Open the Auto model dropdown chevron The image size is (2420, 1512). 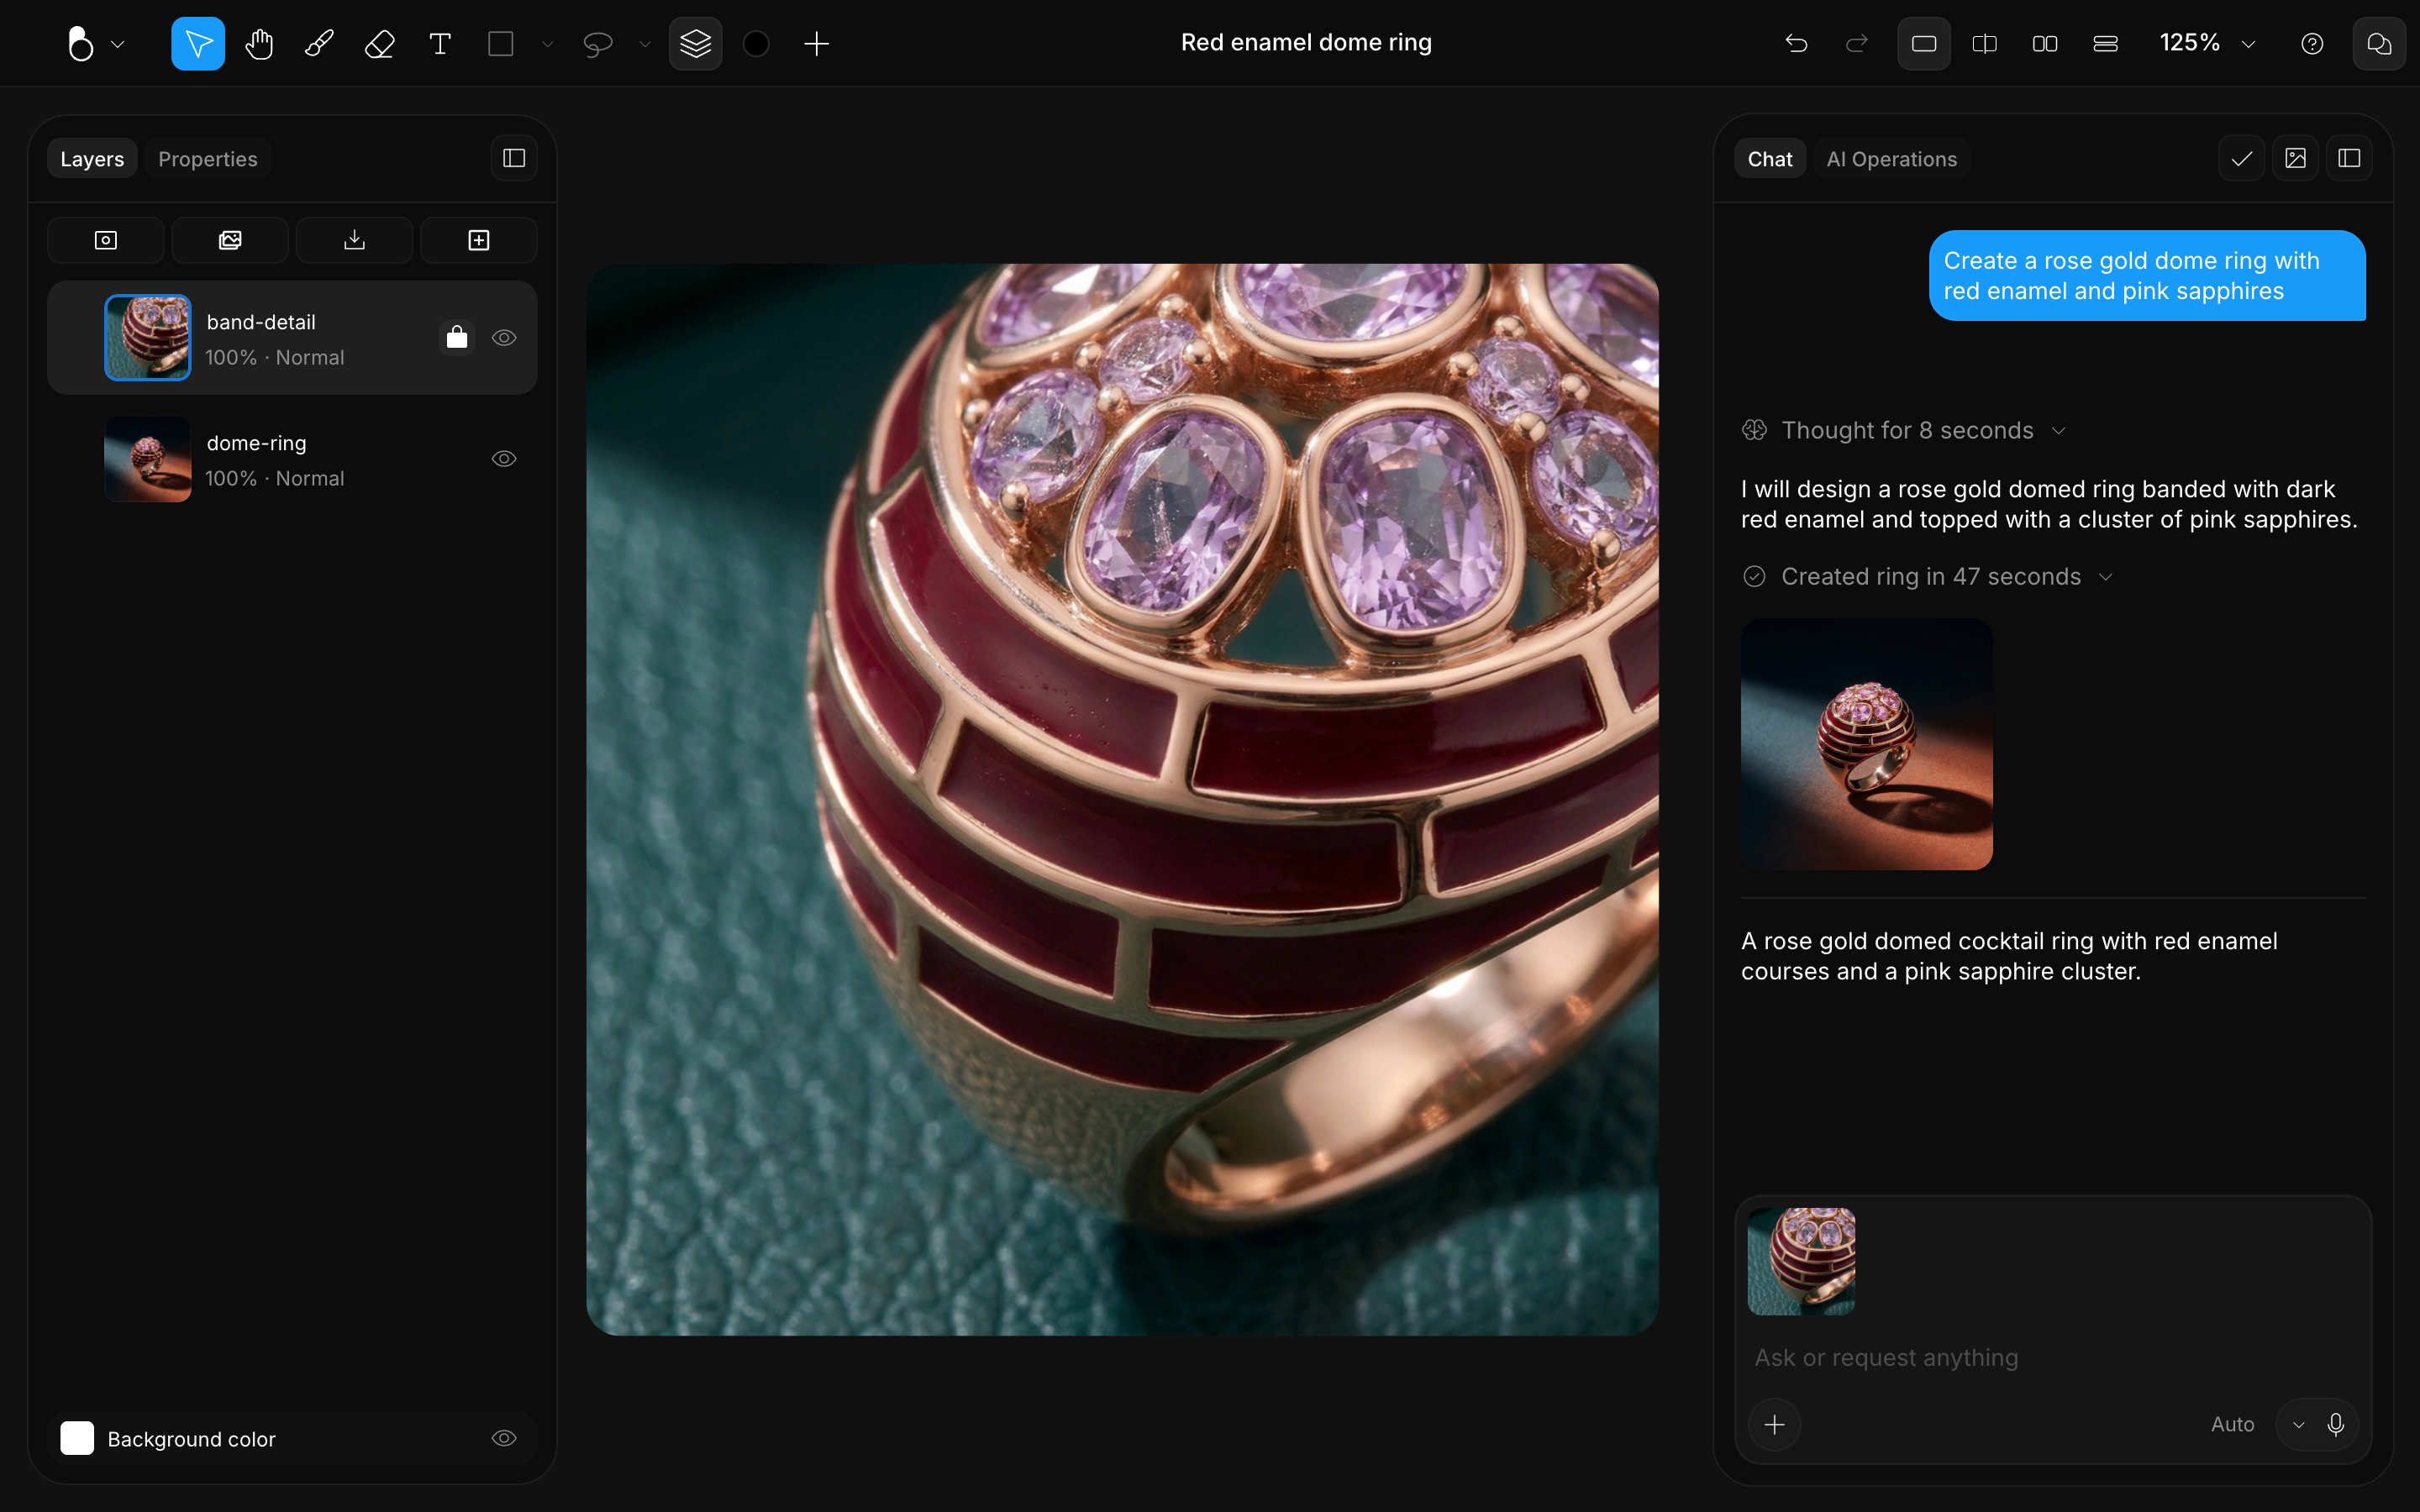(x=2298, y=1425)
